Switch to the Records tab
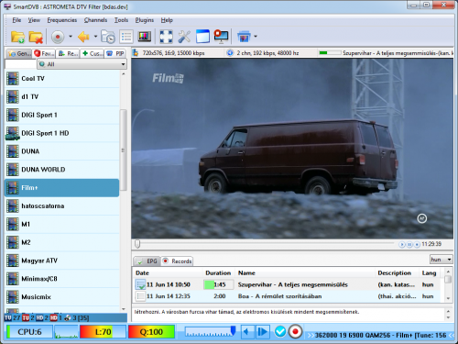This screenshot has width=458, height=344. [x=177, y=261]
